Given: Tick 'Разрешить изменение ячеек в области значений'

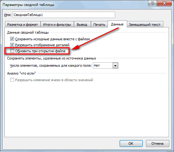Looking at the screenshot, I should click(x=12, y=80).
